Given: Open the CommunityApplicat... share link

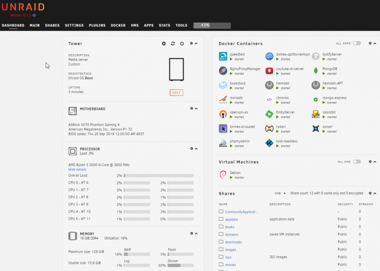Looking at the screenshot, I should point(241,212).
